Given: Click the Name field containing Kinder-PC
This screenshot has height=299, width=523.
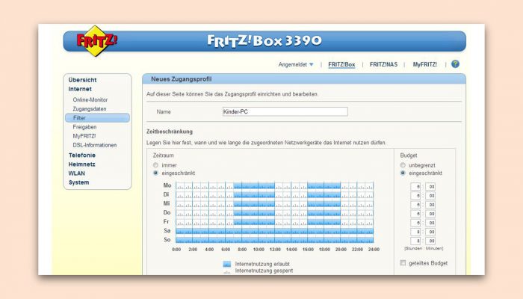Looking at the screenshot, I should tap(285, 112).
